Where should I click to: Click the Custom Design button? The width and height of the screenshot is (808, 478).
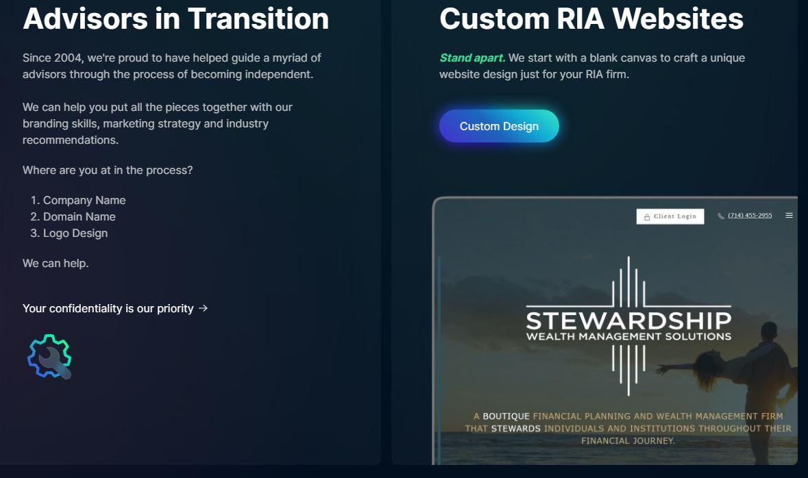click(499, 126)
